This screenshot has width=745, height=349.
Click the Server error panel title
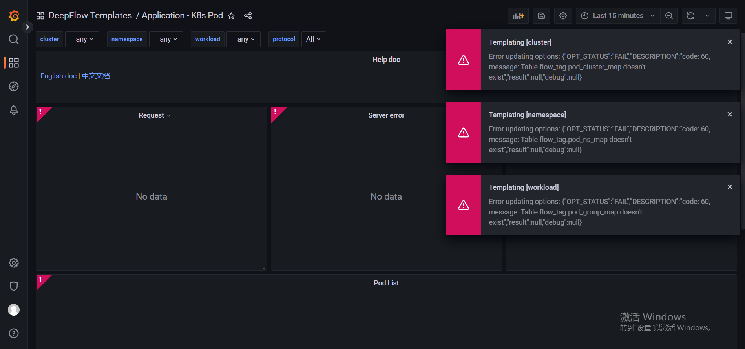coord(386,115)
